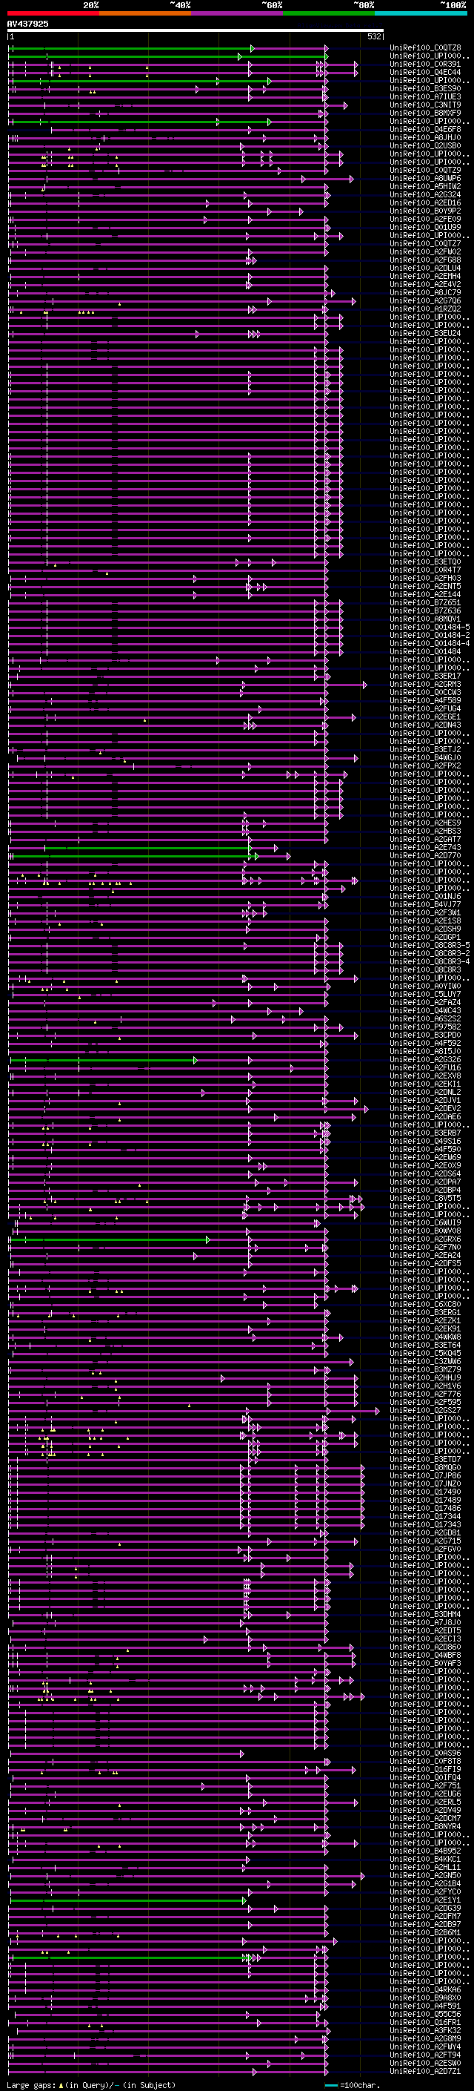Select the UniRef100_B7Z636 label
This screenshot has height=2091, width=474.
pos(425,610)
